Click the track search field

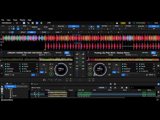click(x=142, y=88)
